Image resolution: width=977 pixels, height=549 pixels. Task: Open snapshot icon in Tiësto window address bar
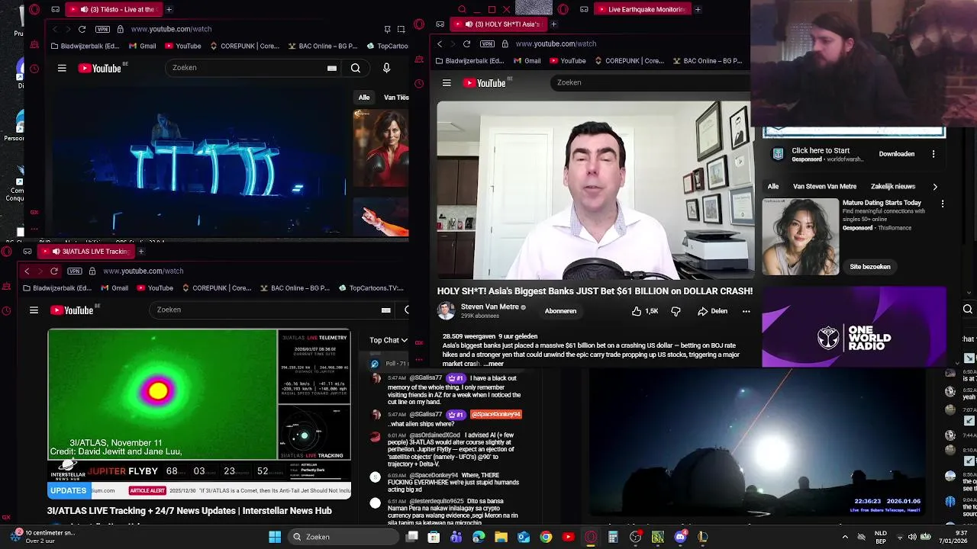(401, 29)
